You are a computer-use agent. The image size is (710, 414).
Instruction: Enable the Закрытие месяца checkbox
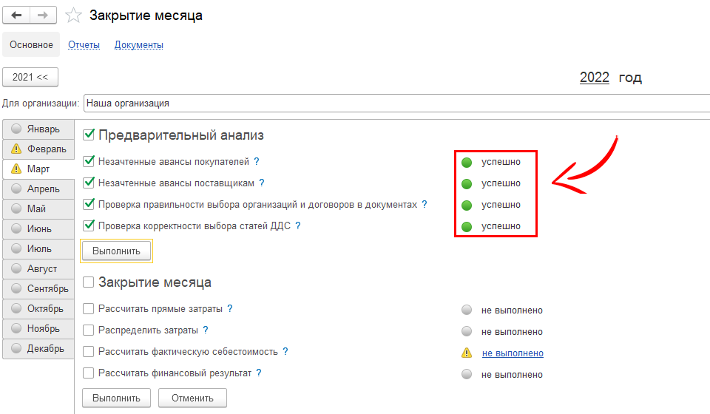(x=89, y=282)
